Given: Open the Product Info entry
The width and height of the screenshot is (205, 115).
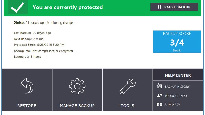Looking at the screenshot, I should (x=176, y=96).
